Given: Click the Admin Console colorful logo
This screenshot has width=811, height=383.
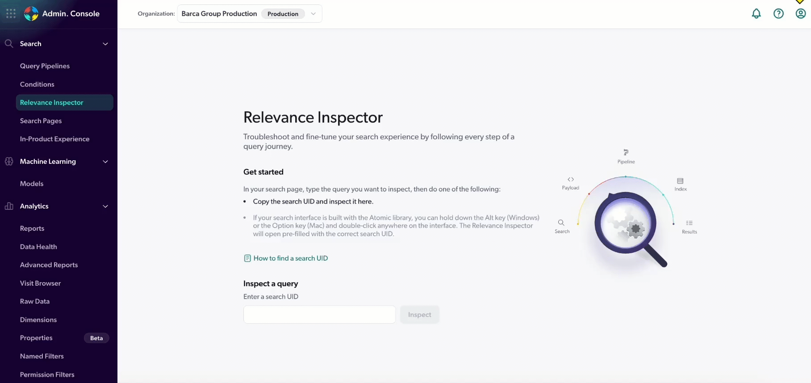Looking at the screenshot, I should click(31, 13).
